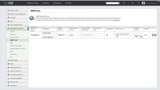Open Service Desk Templates sidebar section
This screenshot has height=90, width=160.
(x=17, y=14)
